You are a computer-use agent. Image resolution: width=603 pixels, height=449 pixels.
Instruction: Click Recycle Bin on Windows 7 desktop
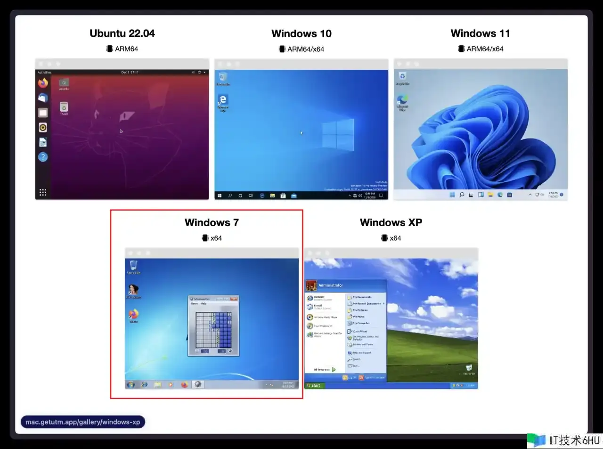(133, 267)
